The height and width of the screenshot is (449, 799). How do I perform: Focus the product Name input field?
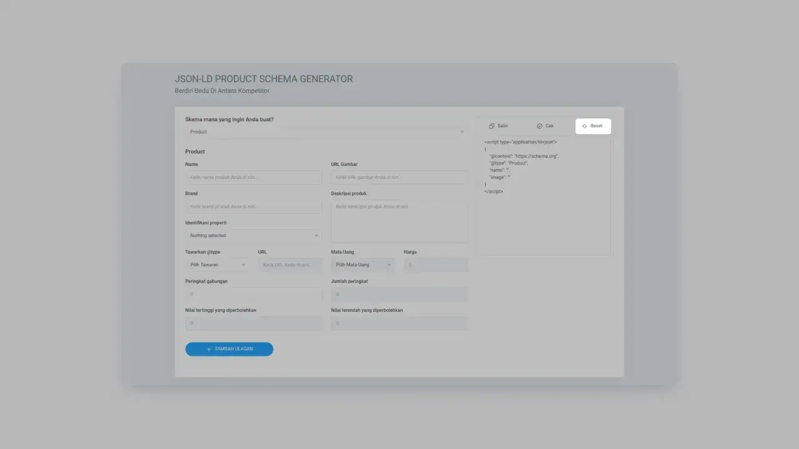pyautogui.click(x=253, y=178)
